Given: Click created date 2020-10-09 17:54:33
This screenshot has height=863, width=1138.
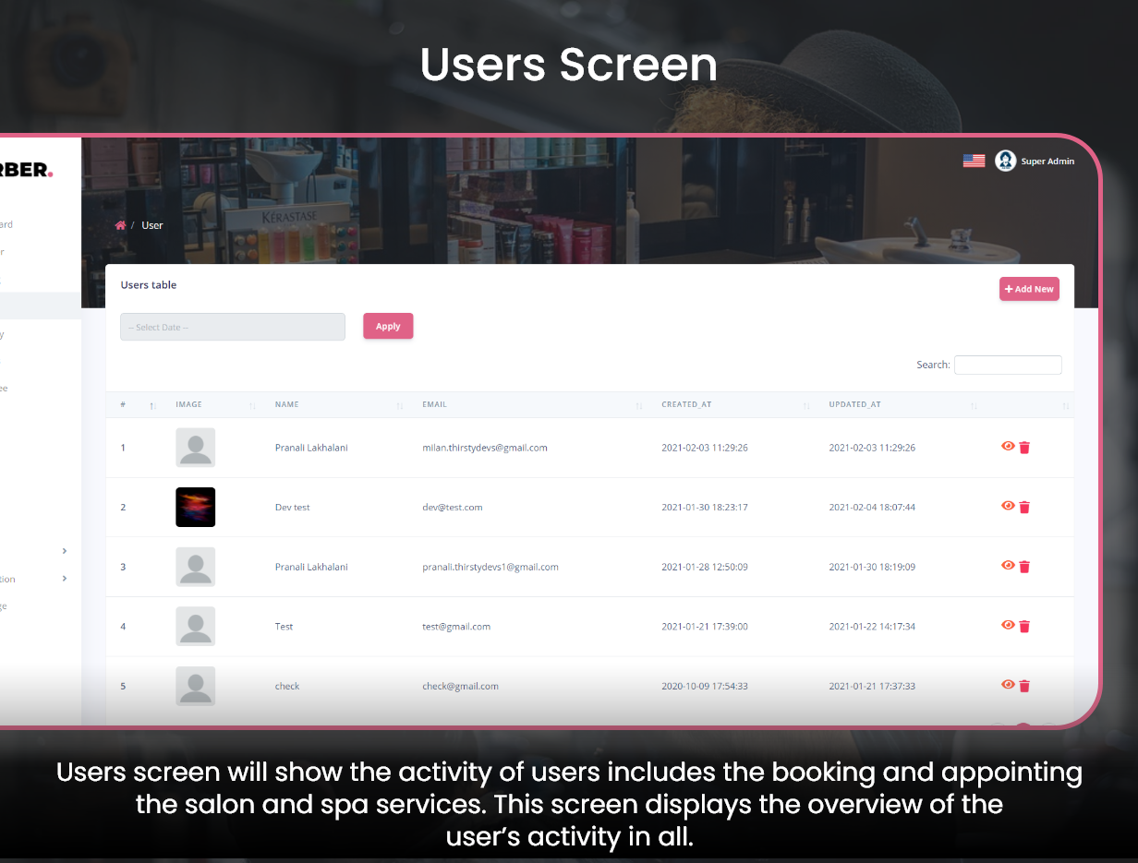Looking at the screenshot, I should tap(705, 686).
